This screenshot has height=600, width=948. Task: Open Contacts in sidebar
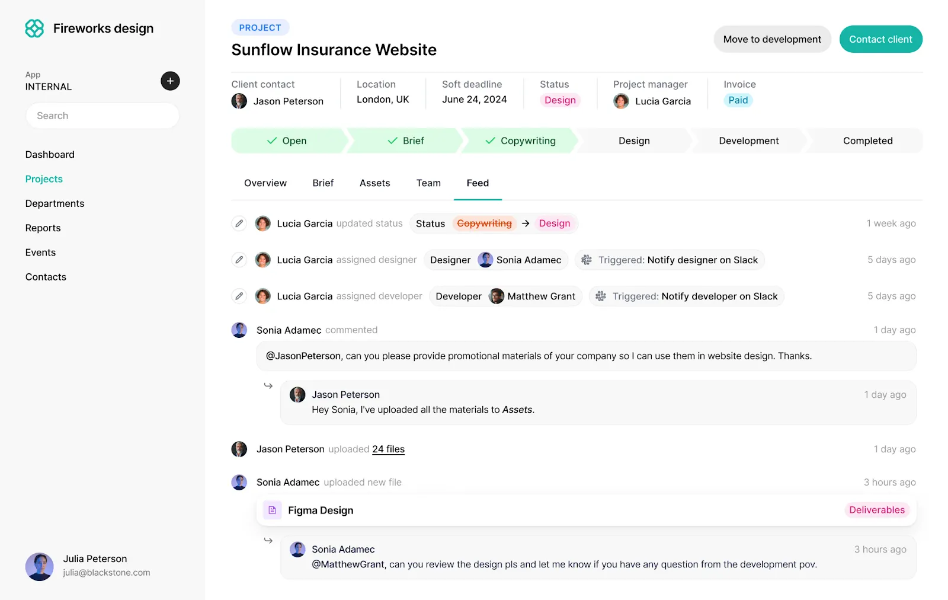click(46, 277)
